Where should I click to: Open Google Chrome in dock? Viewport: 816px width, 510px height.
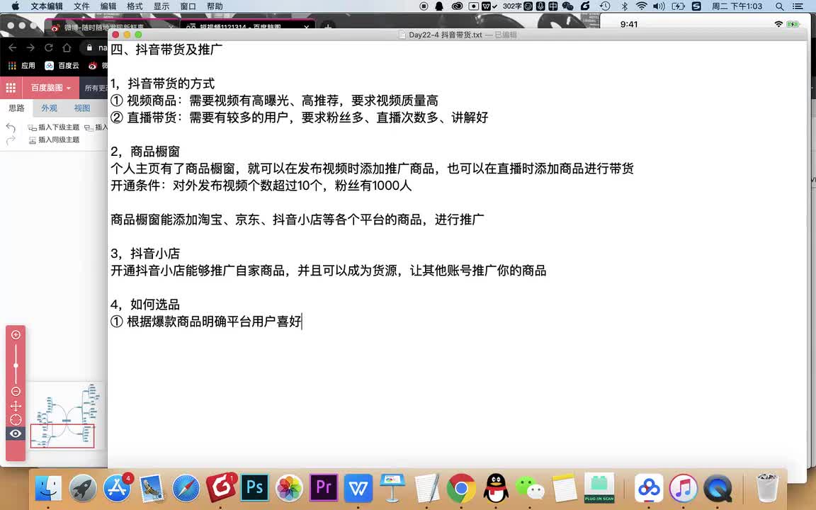point(461,489)
